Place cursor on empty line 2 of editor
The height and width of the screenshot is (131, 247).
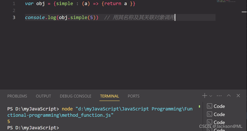(x=86, y=11)
